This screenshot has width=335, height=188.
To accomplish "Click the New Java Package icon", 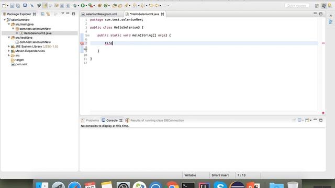I will 99,6.
